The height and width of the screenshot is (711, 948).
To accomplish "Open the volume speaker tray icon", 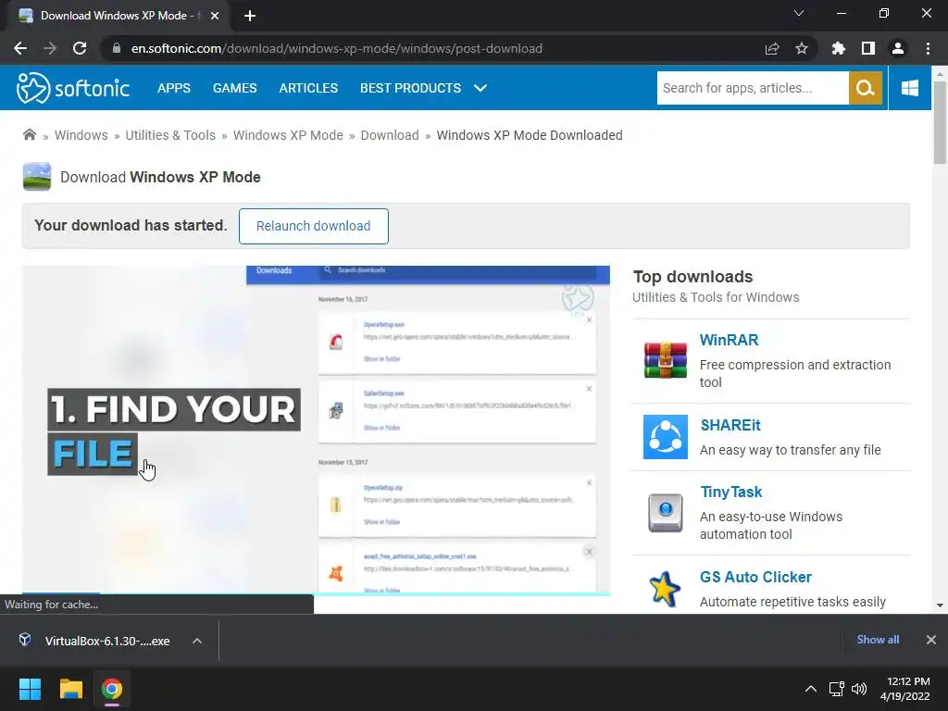I will click(858, 689).
